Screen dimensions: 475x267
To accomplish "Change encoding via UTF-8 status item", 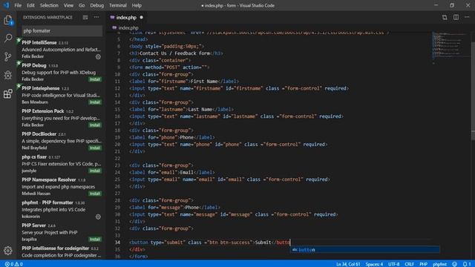I will click(x=394, y=264).
